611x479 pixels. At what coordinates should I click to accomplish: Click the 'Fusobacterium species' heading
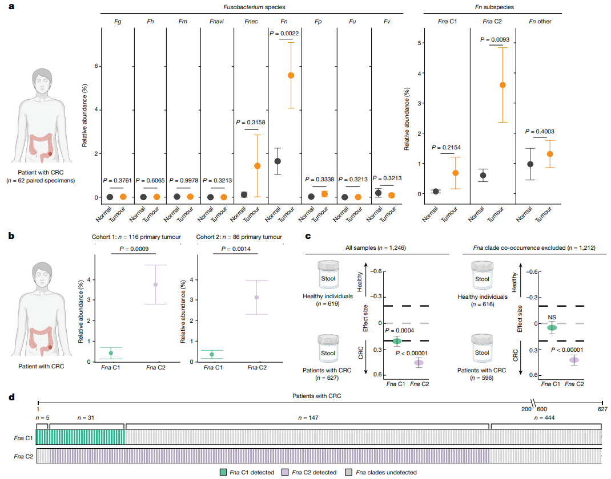254,7
